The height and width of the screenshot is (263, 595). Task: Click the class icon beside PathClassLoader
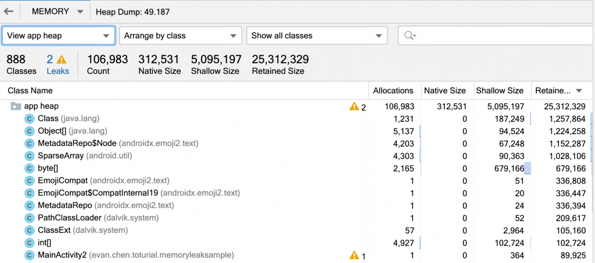[29, 218]
